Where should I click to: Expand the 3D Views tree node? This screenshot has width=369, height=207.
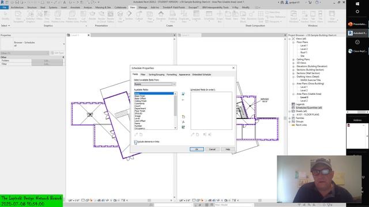pyautogui.click(x=293, y=63)
